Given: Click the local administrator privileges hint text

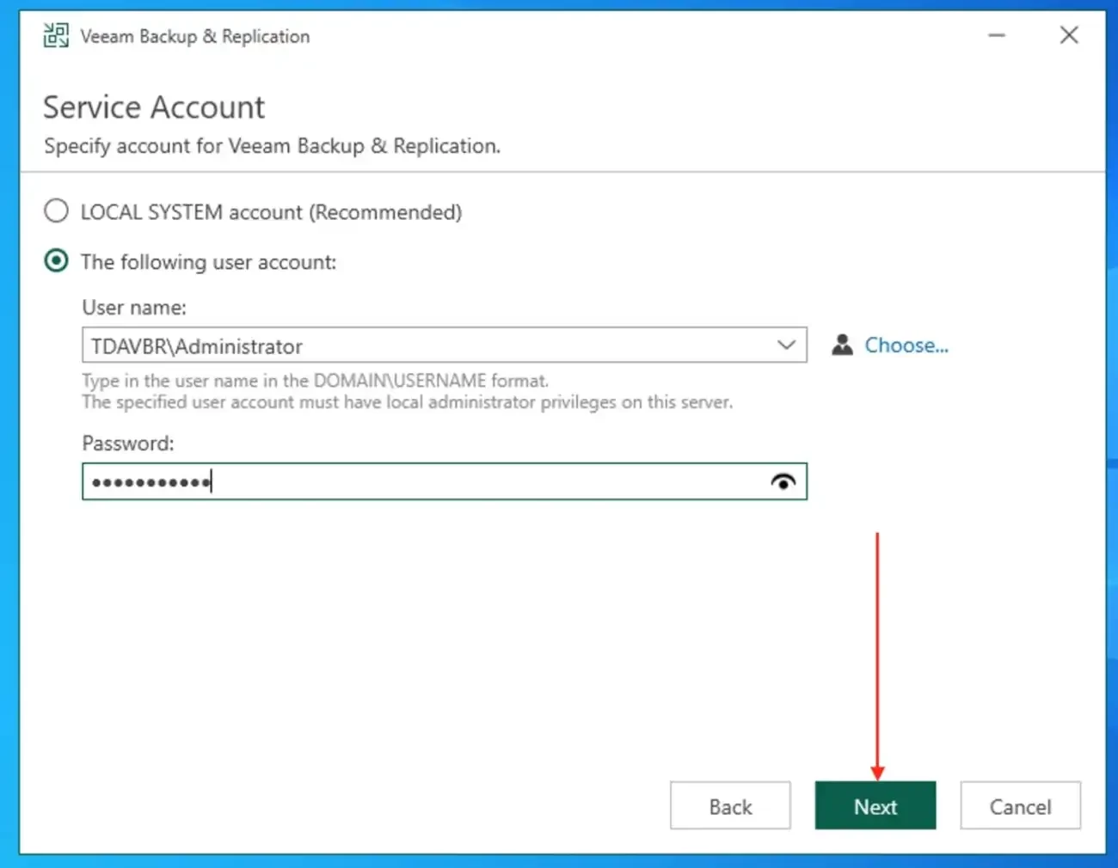Looking at the screenshot, I should 408,402.
